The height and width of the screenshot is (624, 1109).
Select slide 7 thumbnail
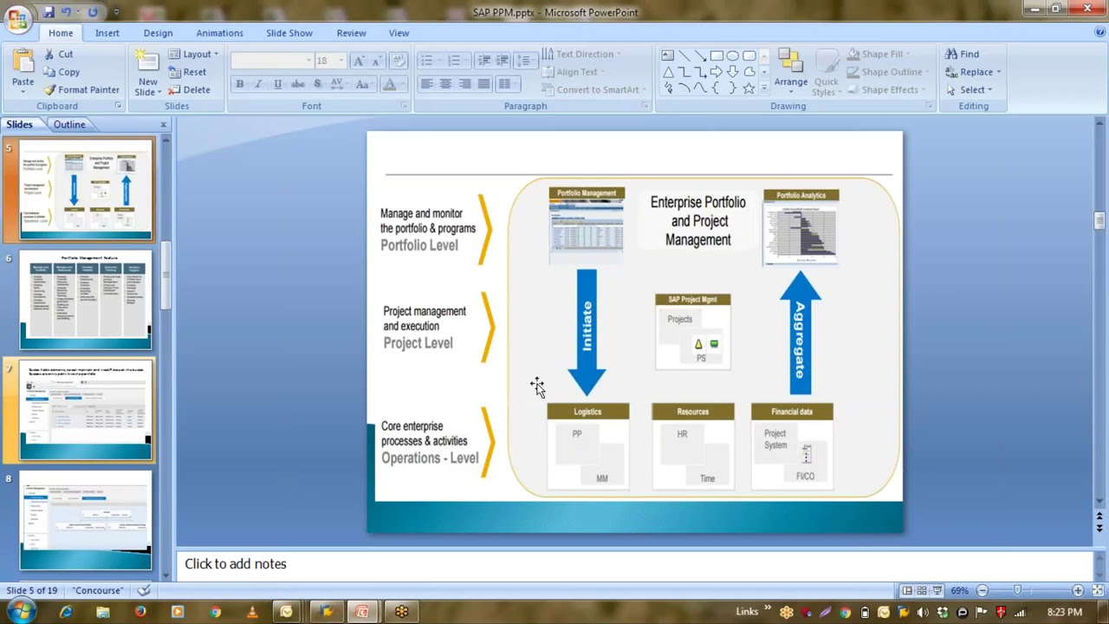pos(86,411)
